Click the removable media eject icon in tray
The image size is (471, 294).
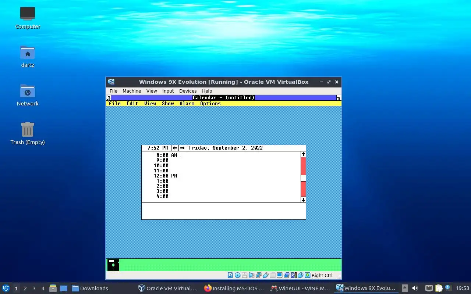click(405, 288)
